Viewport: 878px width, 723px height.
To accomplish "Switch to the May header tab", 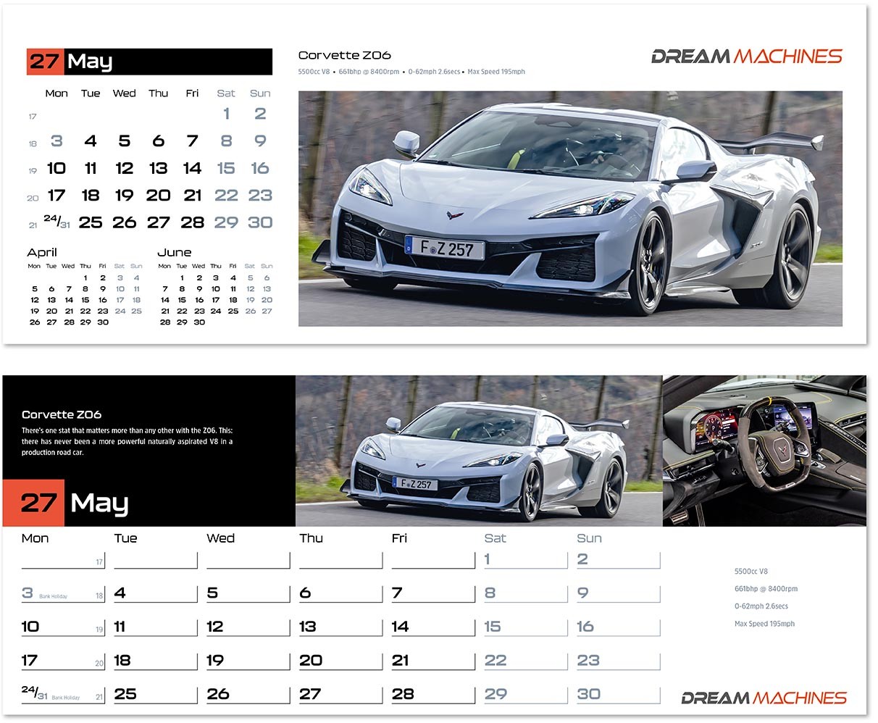I will pyautogui.click(x=91, y=62).
